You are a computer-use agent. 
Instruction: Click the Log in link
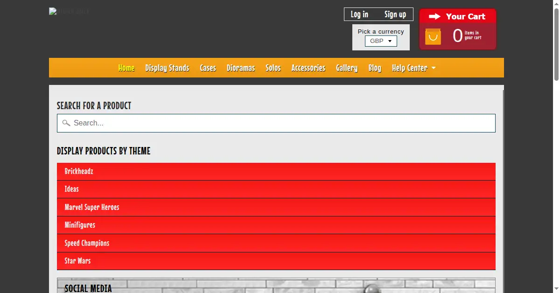(x=359, y=14)
